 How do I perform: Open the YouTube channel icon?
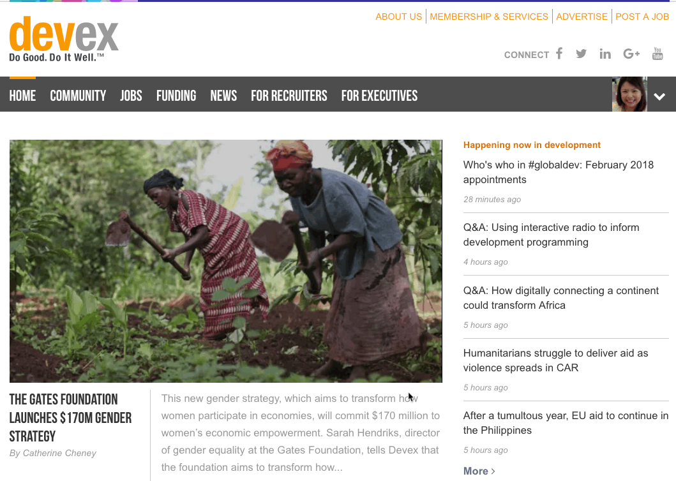point(657,54)
